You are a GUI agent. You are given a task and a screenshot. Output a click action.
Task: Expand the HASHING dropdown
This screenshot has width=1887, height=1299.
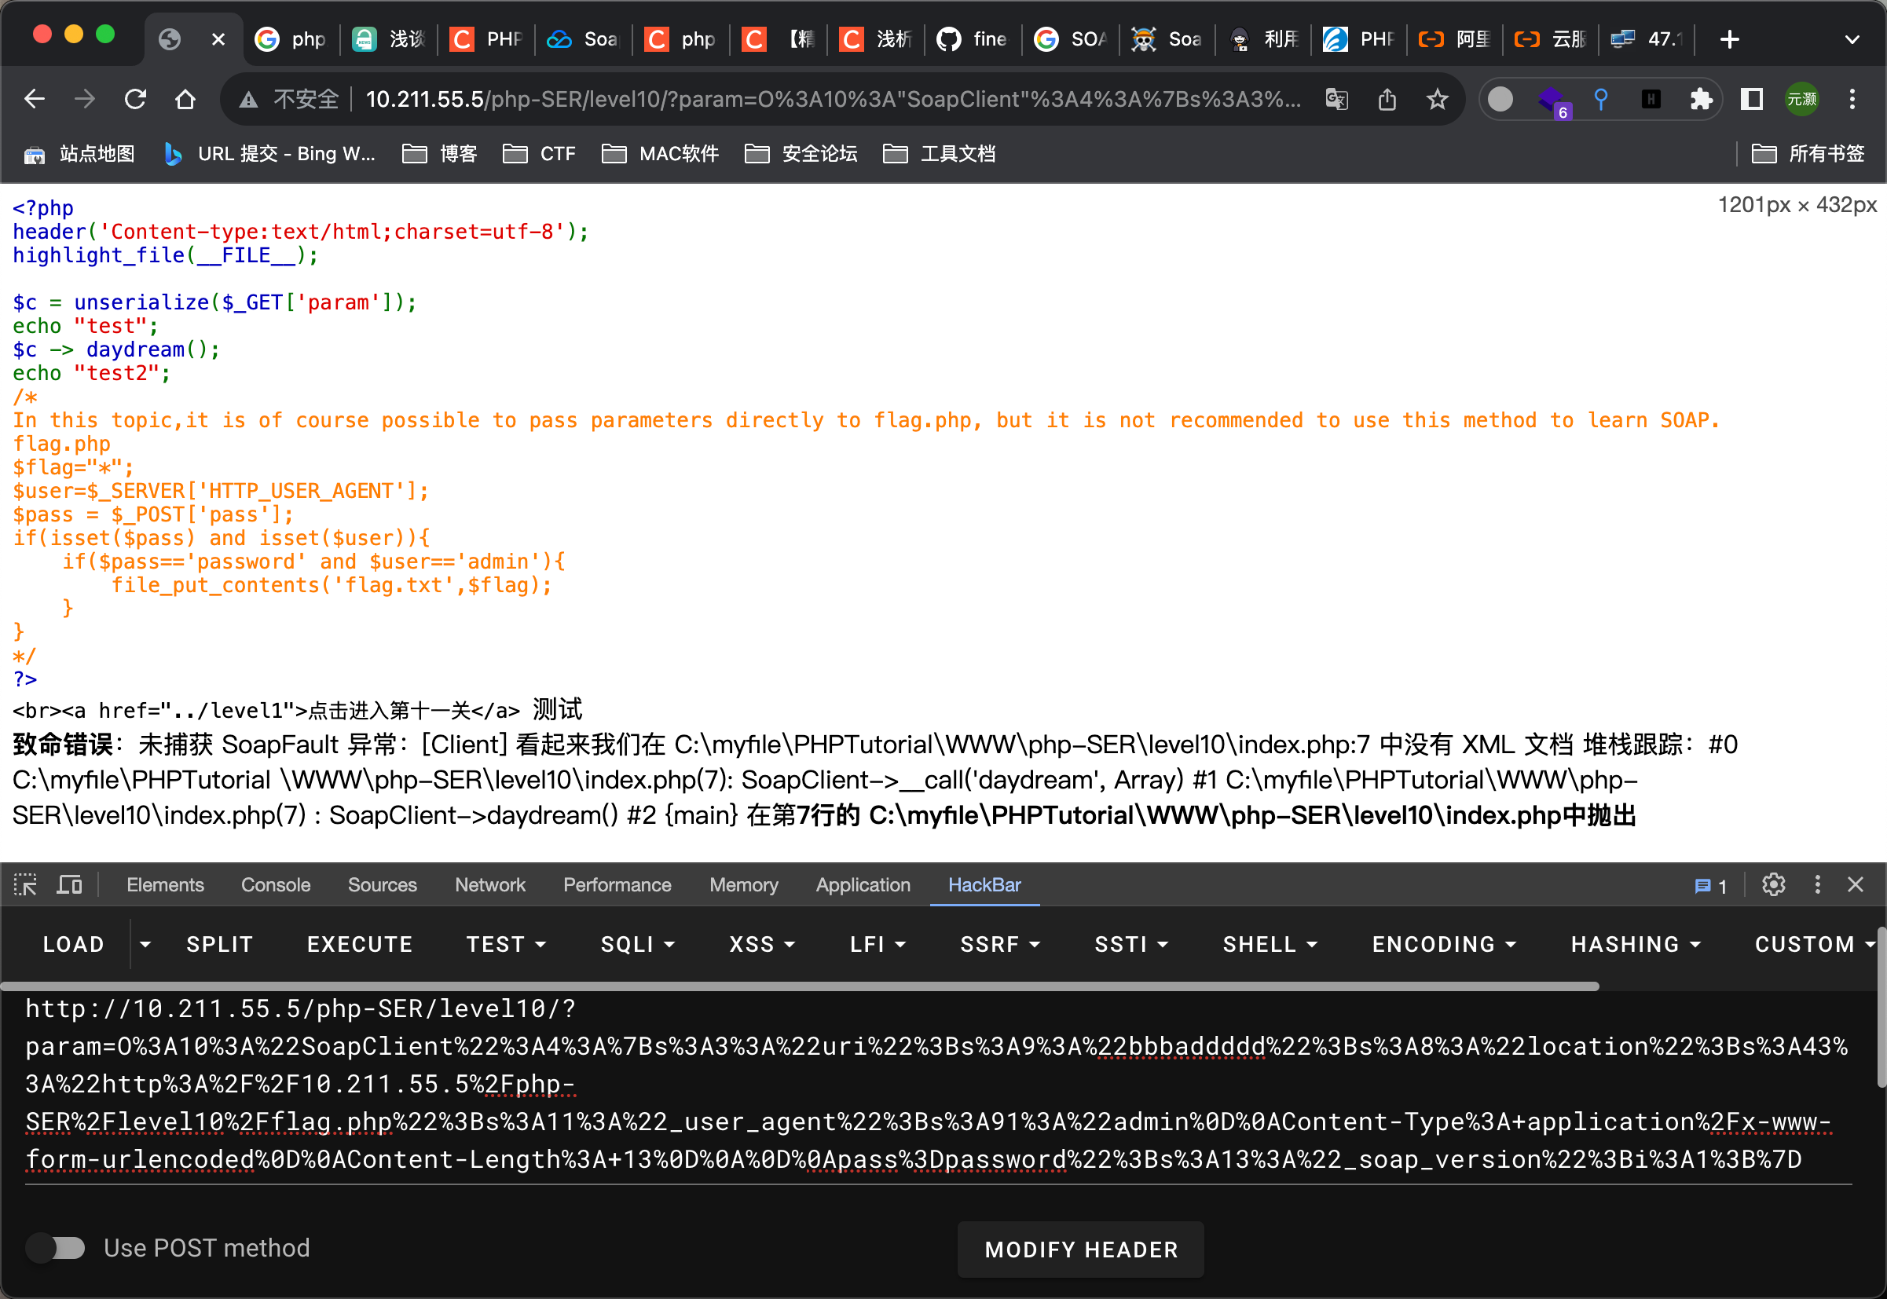click(1636, 944)
